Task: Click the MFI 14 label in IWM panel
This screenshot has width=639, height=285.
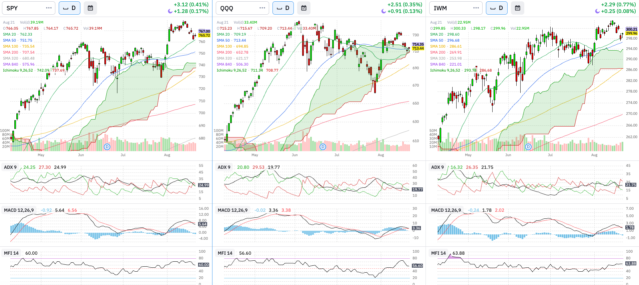Action: [439, 253]
